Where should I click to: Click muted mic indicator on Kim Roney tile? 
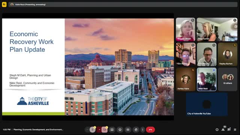(193, 45)
